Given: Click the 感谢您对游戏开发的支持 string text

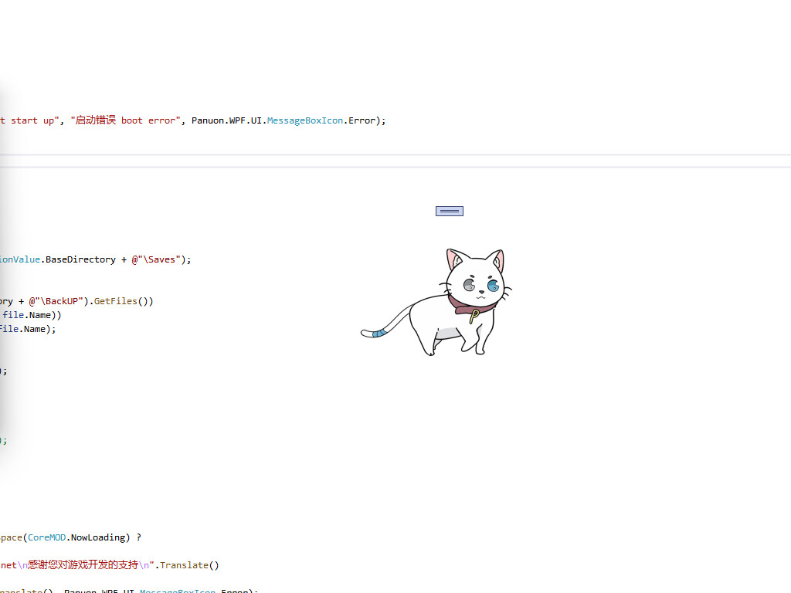Looking at the screenshot, I should [85, 564].
